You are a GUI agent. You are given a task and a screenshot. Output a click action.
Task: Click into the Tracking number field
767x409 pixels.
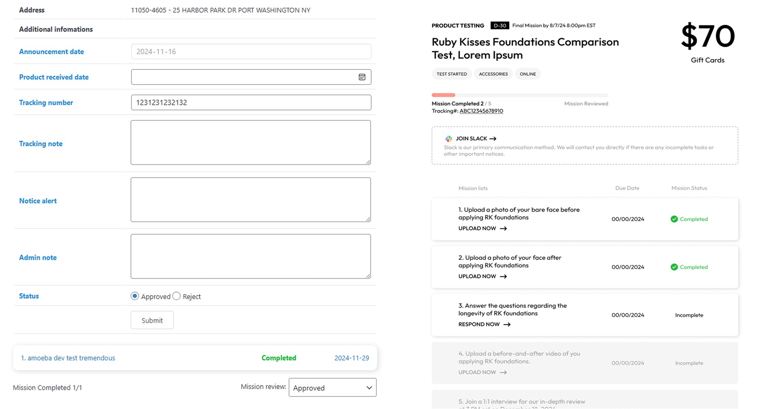point(251,102)
